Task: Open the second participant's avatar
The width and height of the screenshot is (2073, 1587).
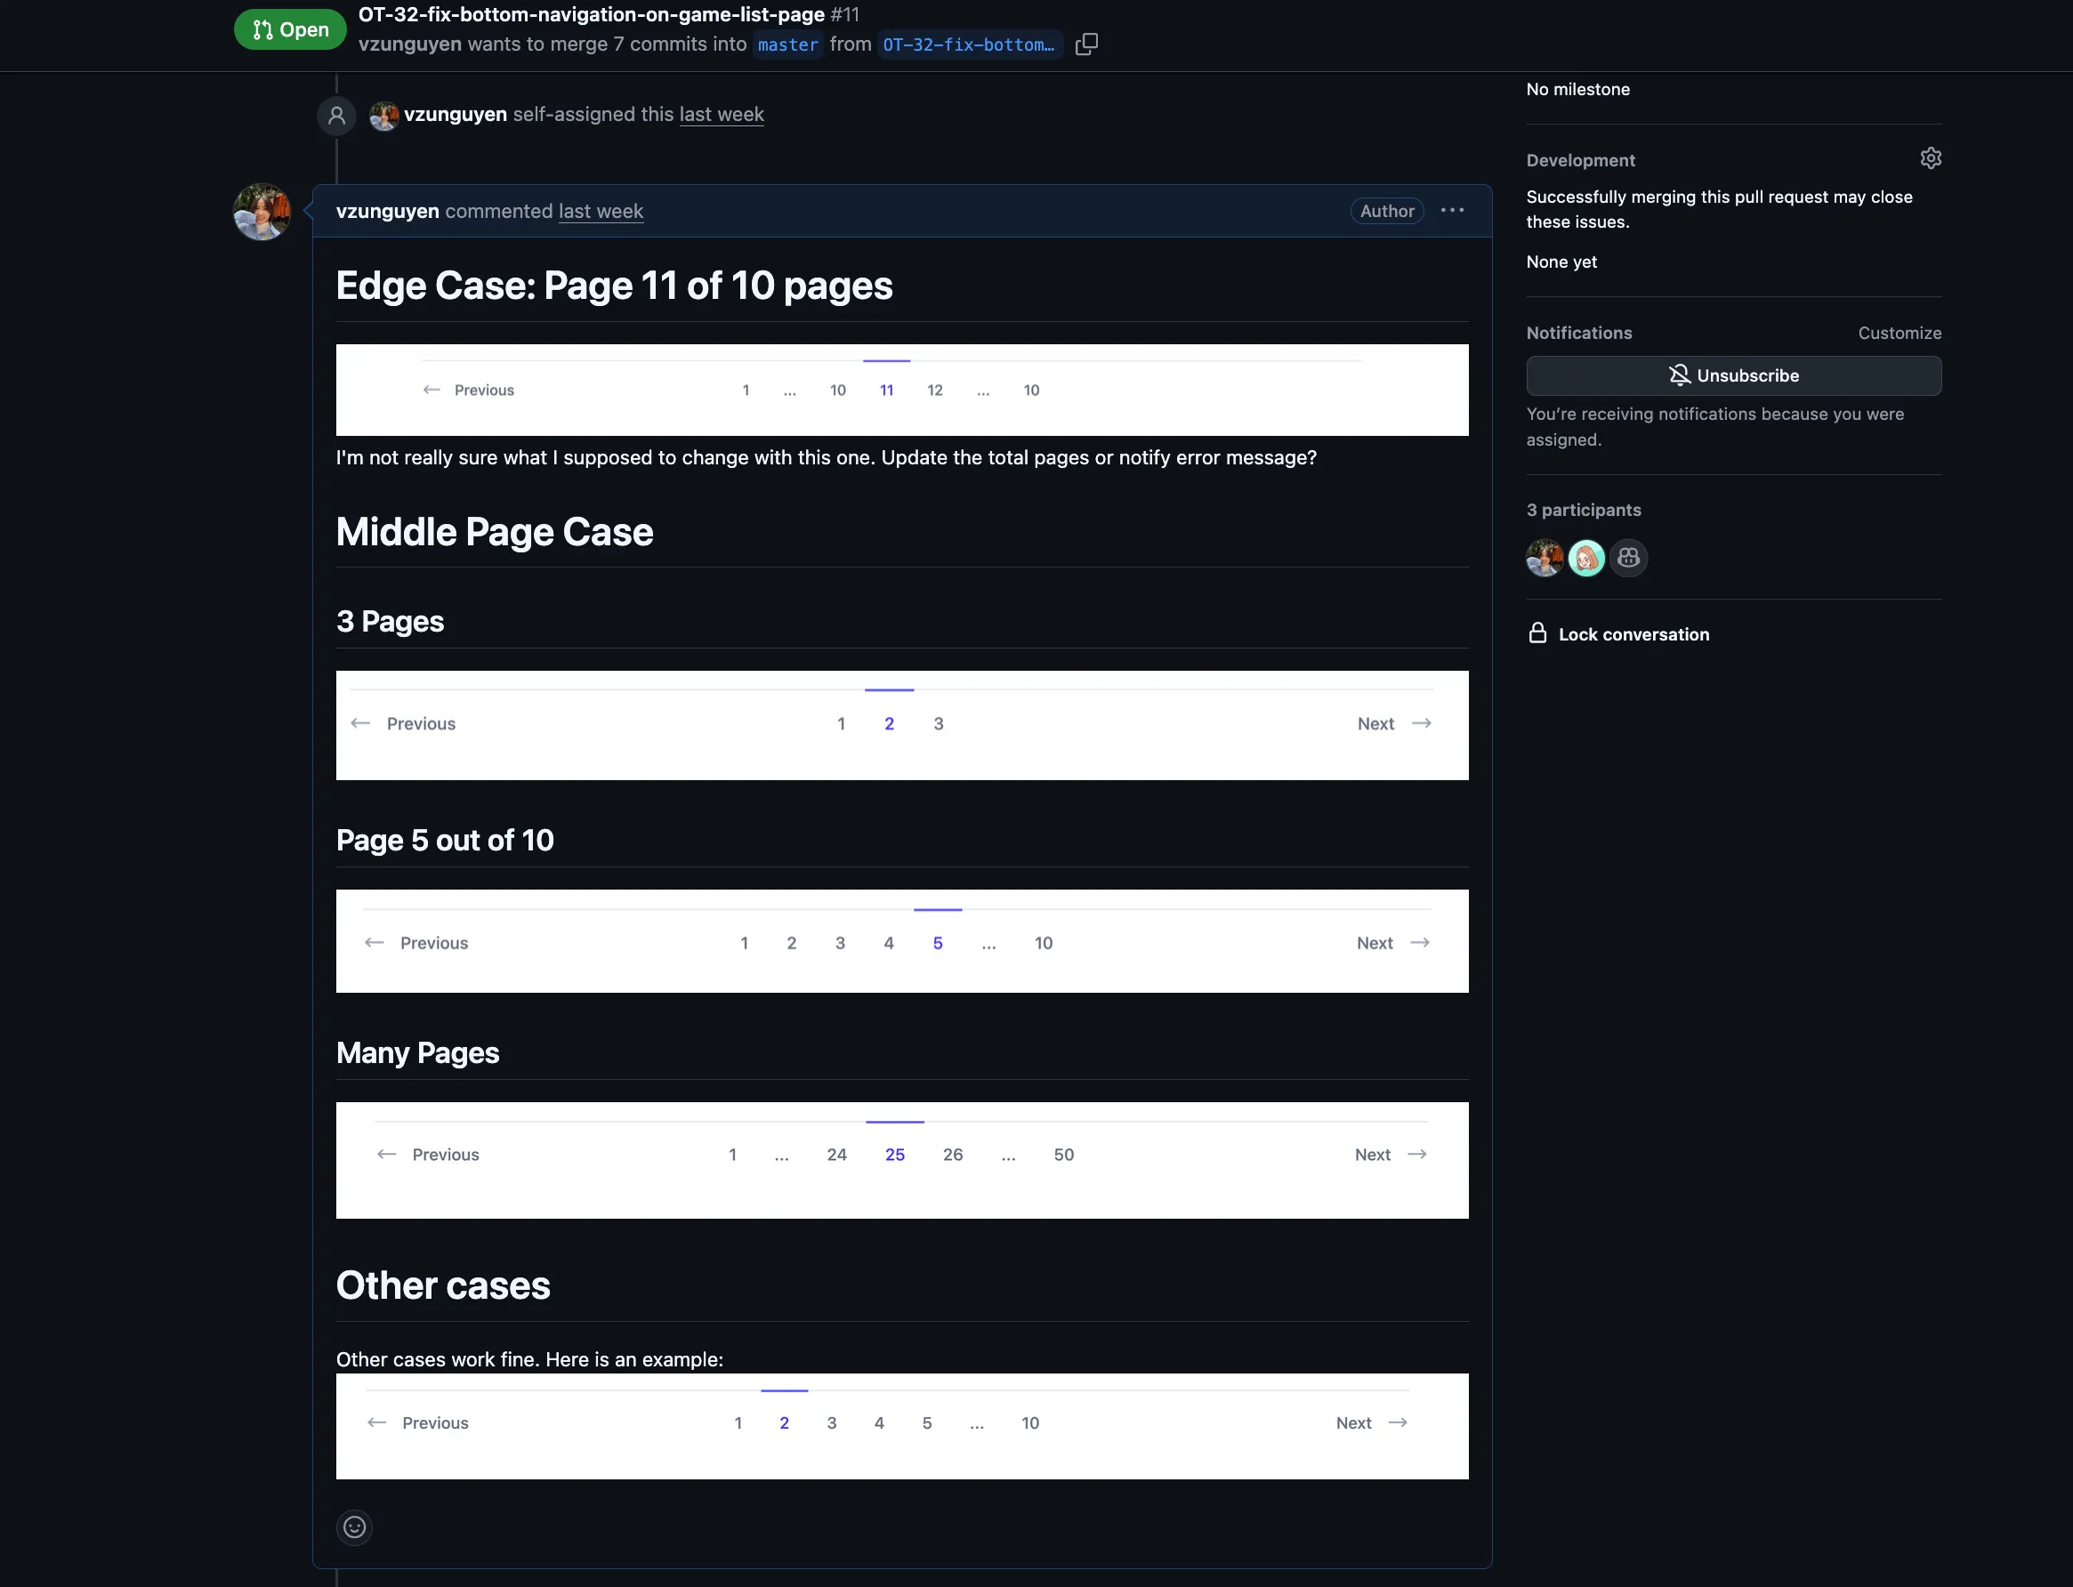Action: (1586, 559)
